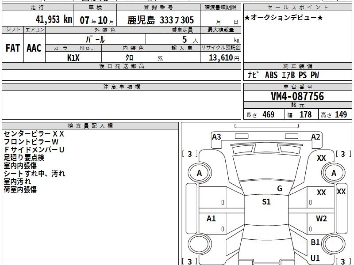Select the seating capacity value 5人

190,39
